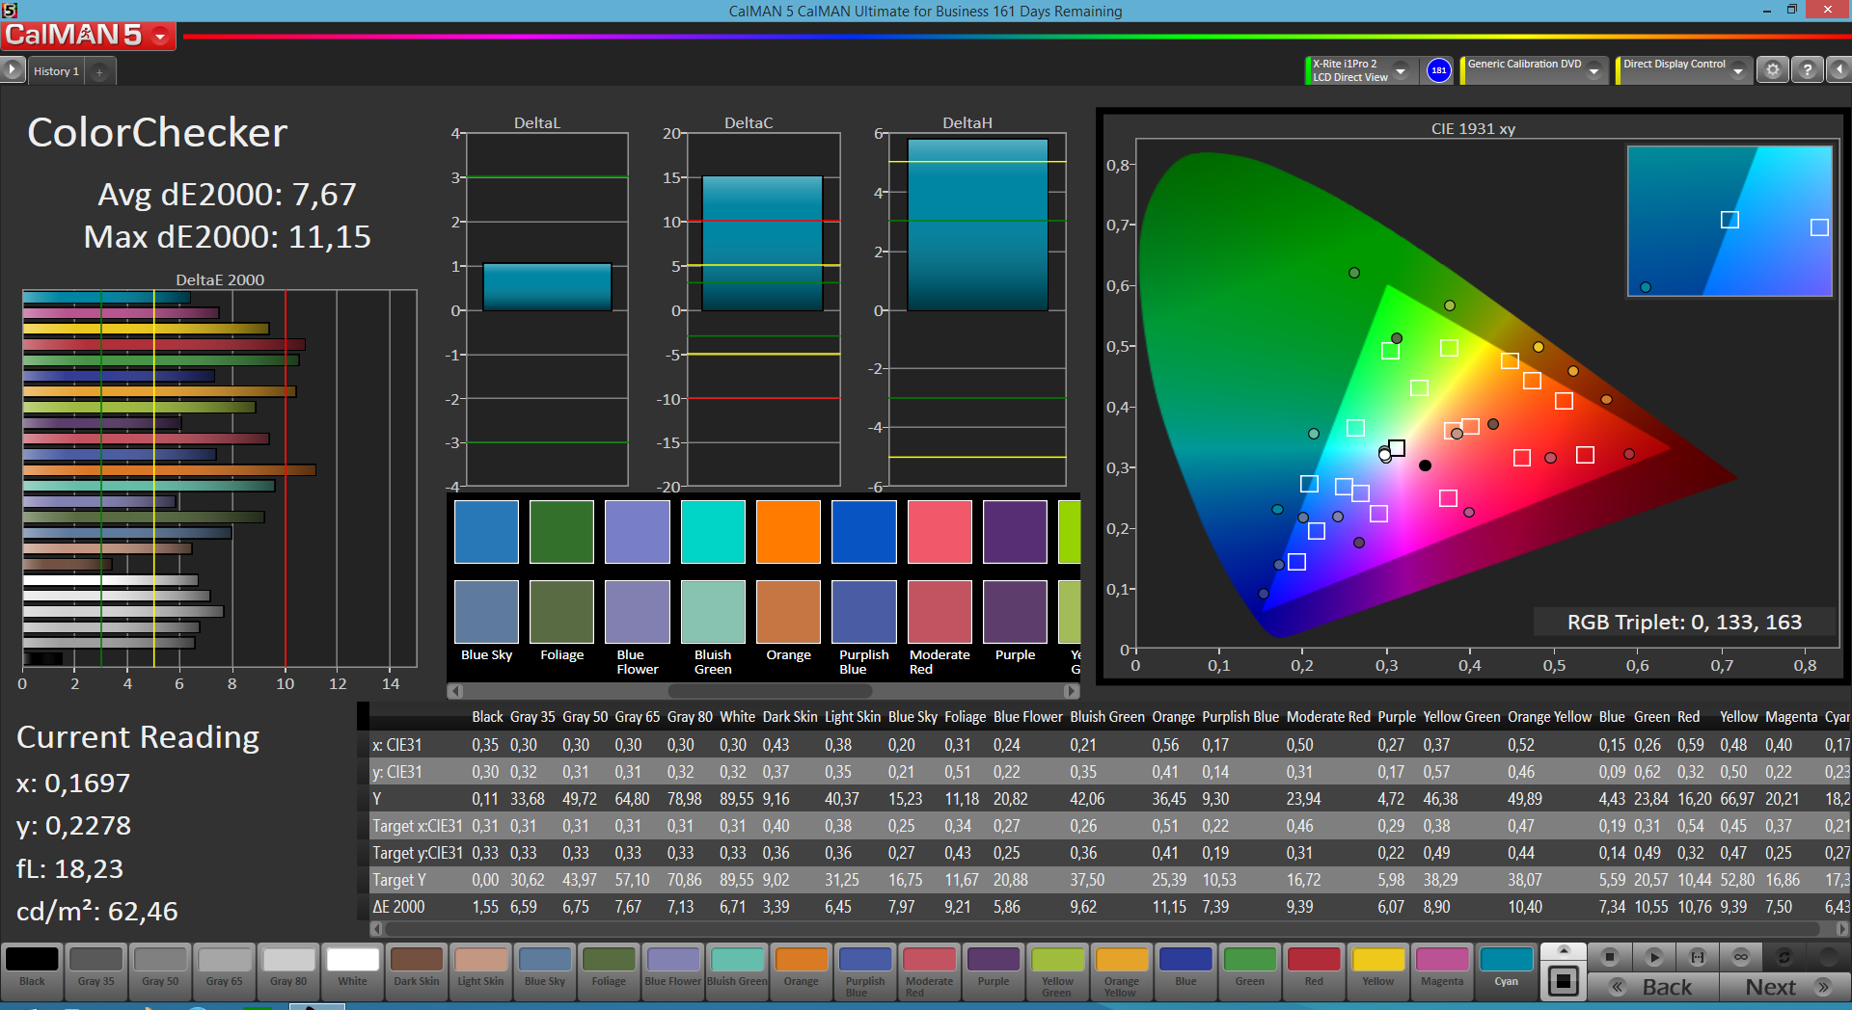Click the blue 181 meter indicator circle
This screenshot has width=1852, height=1010.
click(1438, 70)
